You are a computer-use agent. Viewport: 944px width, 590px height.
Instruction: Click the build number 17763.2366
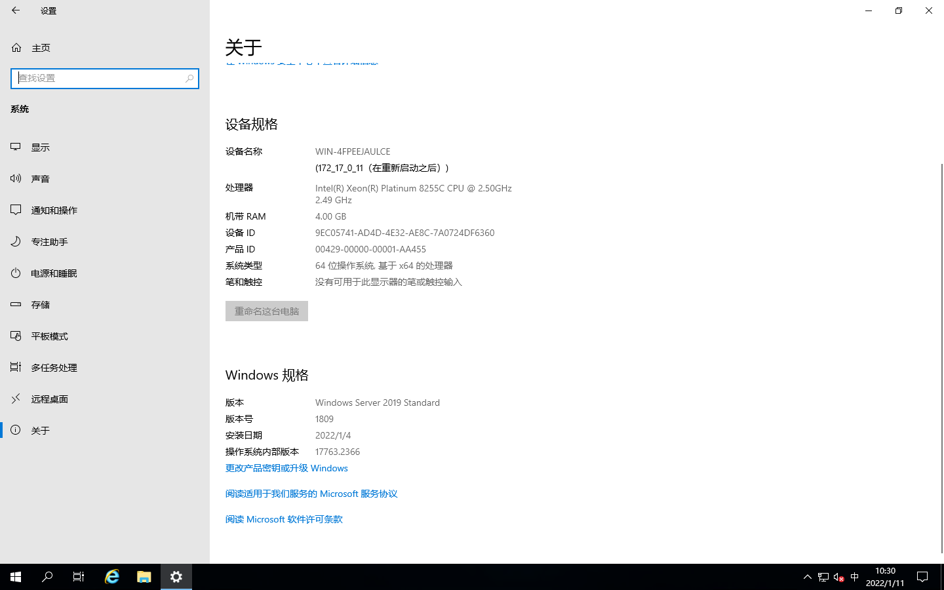[x=338, y=452]
